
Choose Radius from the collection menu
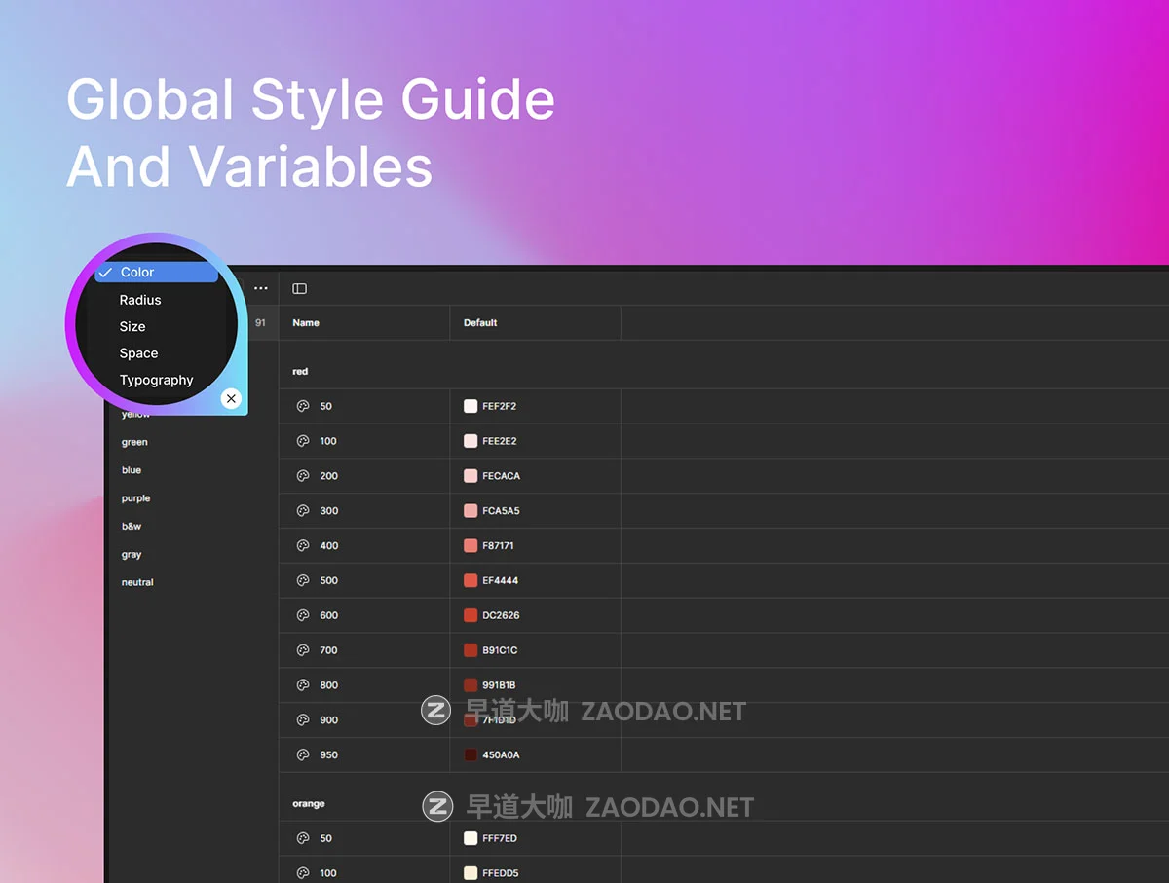[140, 300]
